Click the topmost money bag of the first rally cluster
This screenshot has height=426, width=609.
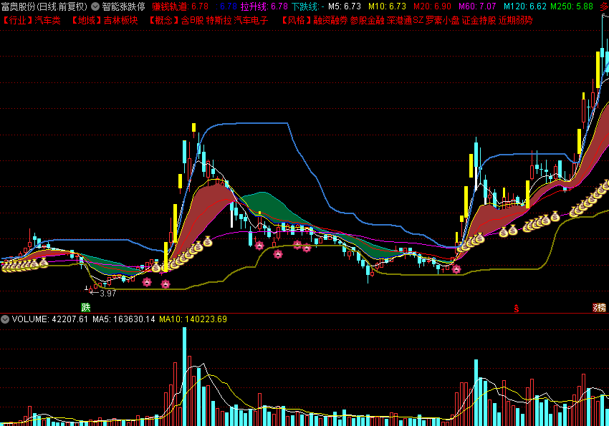tap(208, 242)
